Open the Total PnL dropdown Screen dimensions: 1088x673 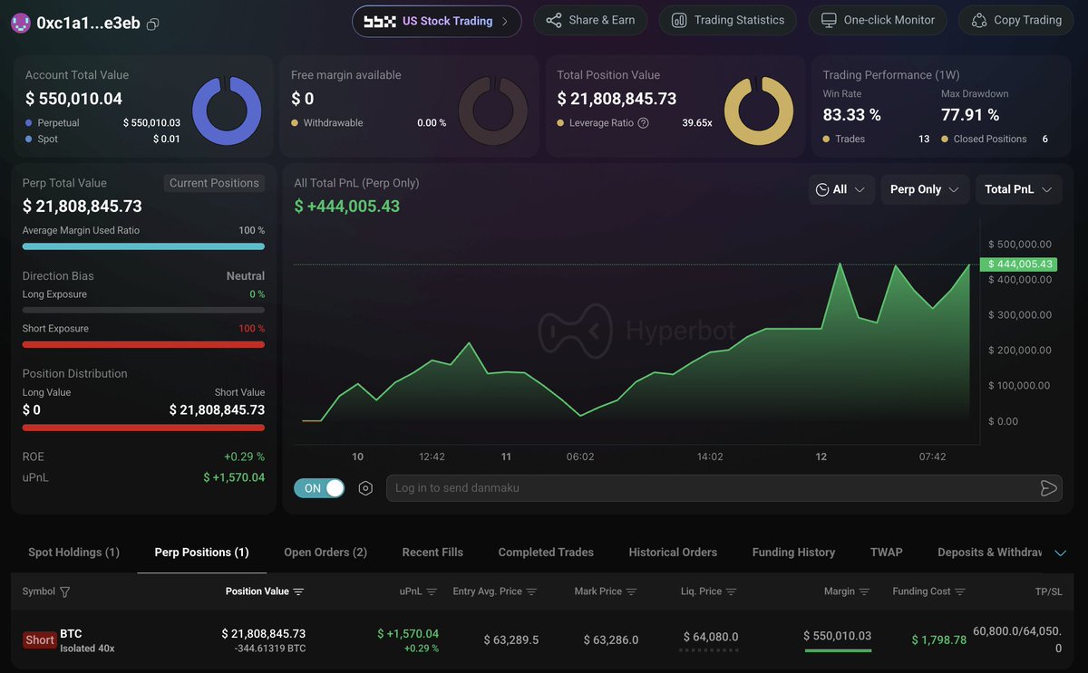pos(1019,189)
